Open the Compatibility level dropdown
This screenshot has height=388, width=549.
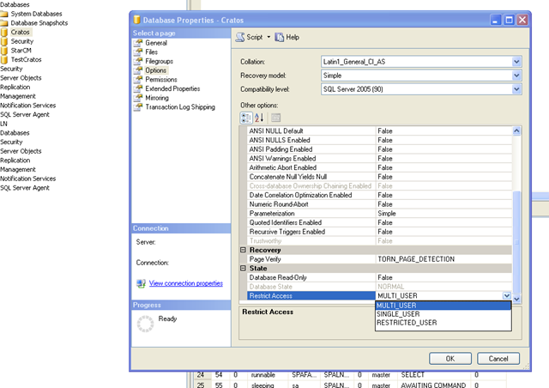point(516,89)
